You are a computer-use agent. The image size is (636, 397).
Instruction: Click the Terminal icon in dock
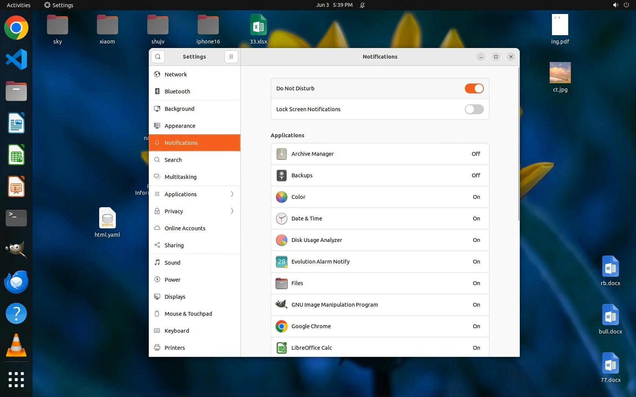click(x=16, y=218)
